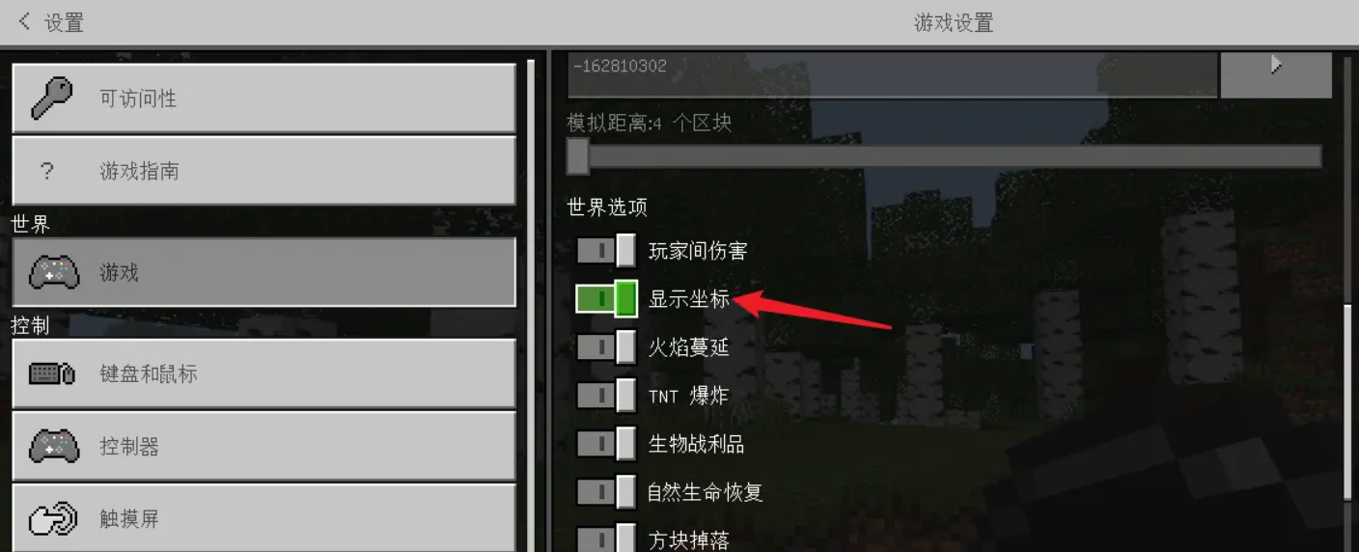1359x552 pixels.
Task: Enable the 自然生命恢复 switch
Action: [x=606, y=492]
